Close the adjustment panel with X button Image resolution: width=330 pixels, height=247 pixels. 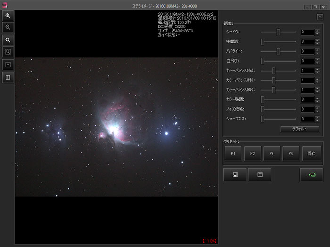320,17
